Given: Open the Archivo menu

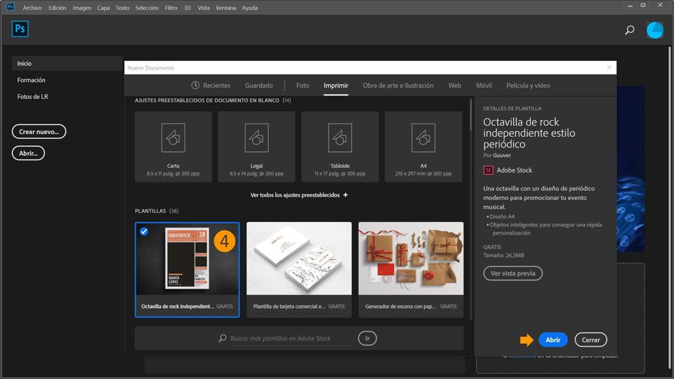Looking at the screenshot, I should pos(32,8).
